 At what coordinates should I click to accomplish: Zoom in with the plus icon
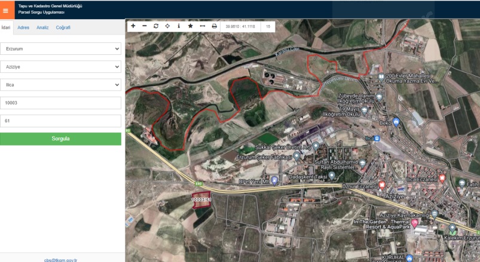click(x=133, y=26)
